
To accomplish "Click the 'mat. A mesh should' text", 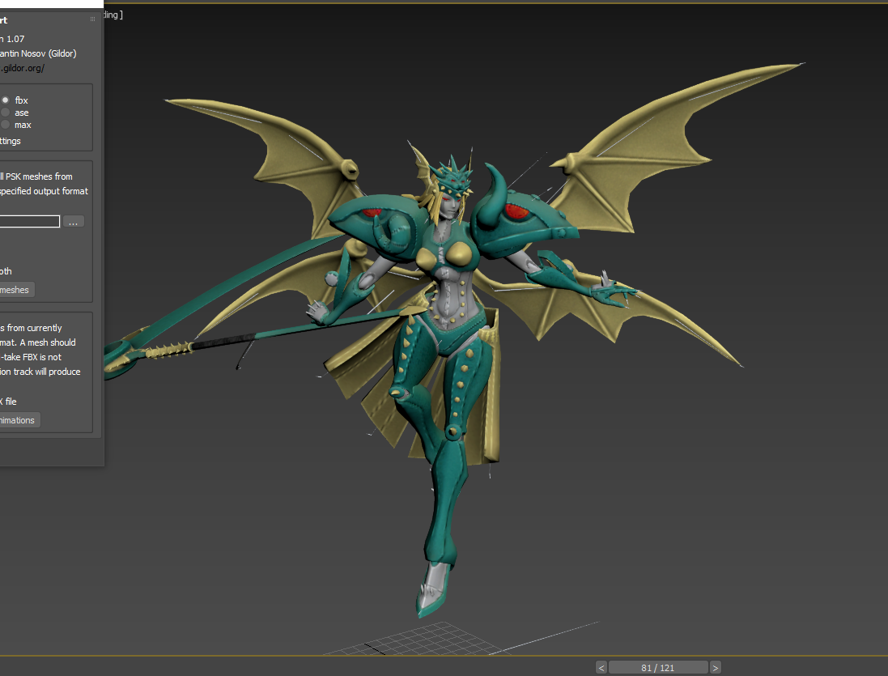I will click(x=38, y=342).
